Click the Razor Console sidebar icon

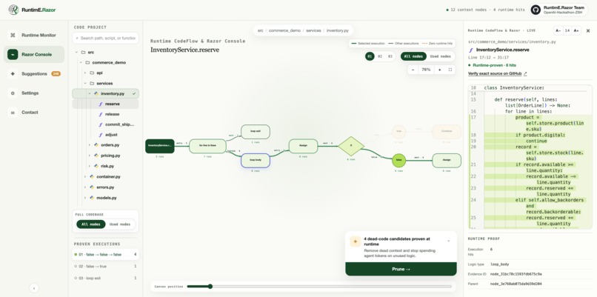pos(13,55)
